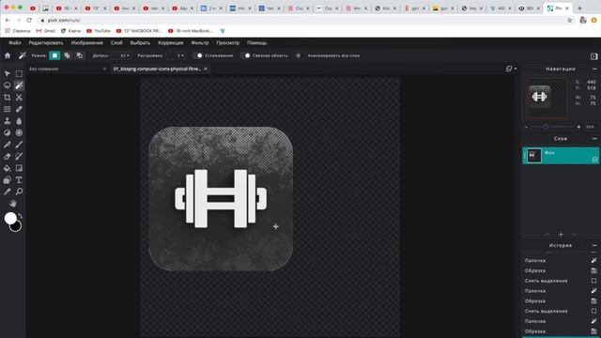Collapse the История panel
The image size is (601, 338).
coord(594,245)
